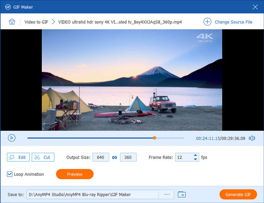The image size is (264, 203).
Task: Increase frame rate with up arrow
Action: point(195,155)
